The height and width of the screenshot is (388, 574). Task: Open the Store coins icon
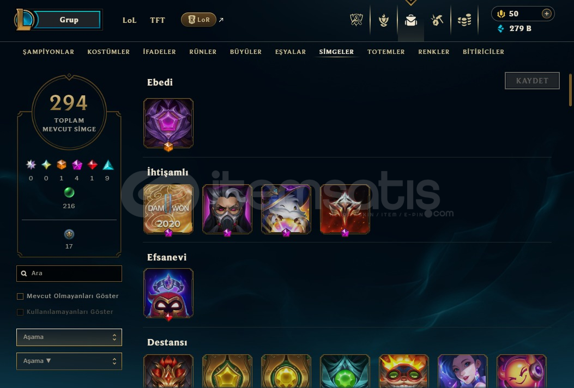tap(464, 20)
